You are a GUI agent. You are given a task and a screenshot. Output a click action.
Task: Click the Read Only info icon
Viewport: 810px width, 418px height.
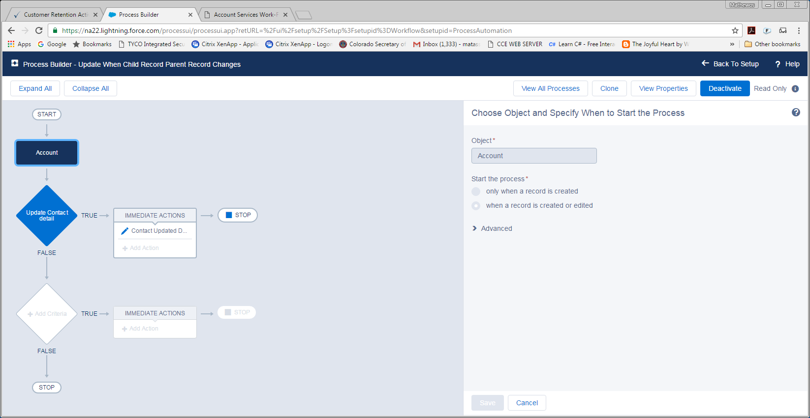795,89
